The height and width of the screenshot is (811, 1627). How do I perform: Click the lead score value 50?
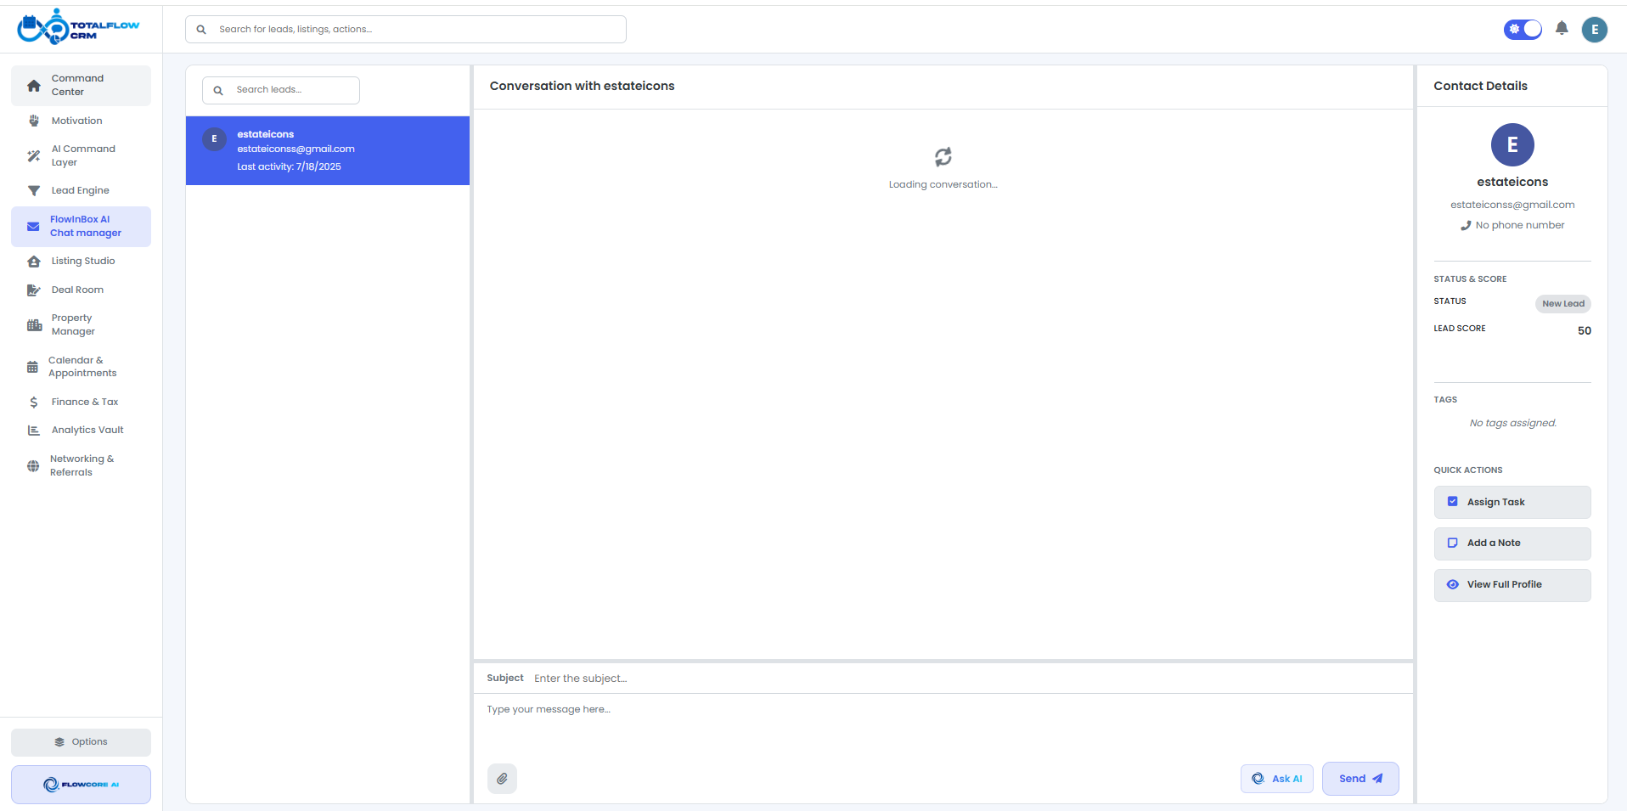pyautogui.click(x=1584, y=330)
